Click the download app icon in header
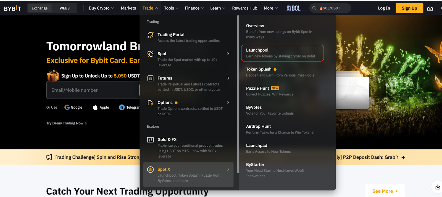The image size is (442, 197). click(430, 8)
